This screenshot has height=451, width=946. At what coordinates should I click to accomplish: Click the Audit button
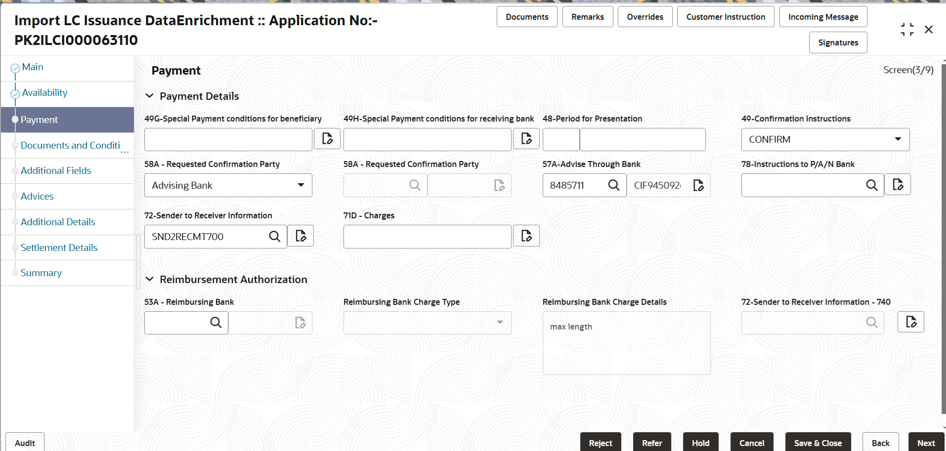25,443
